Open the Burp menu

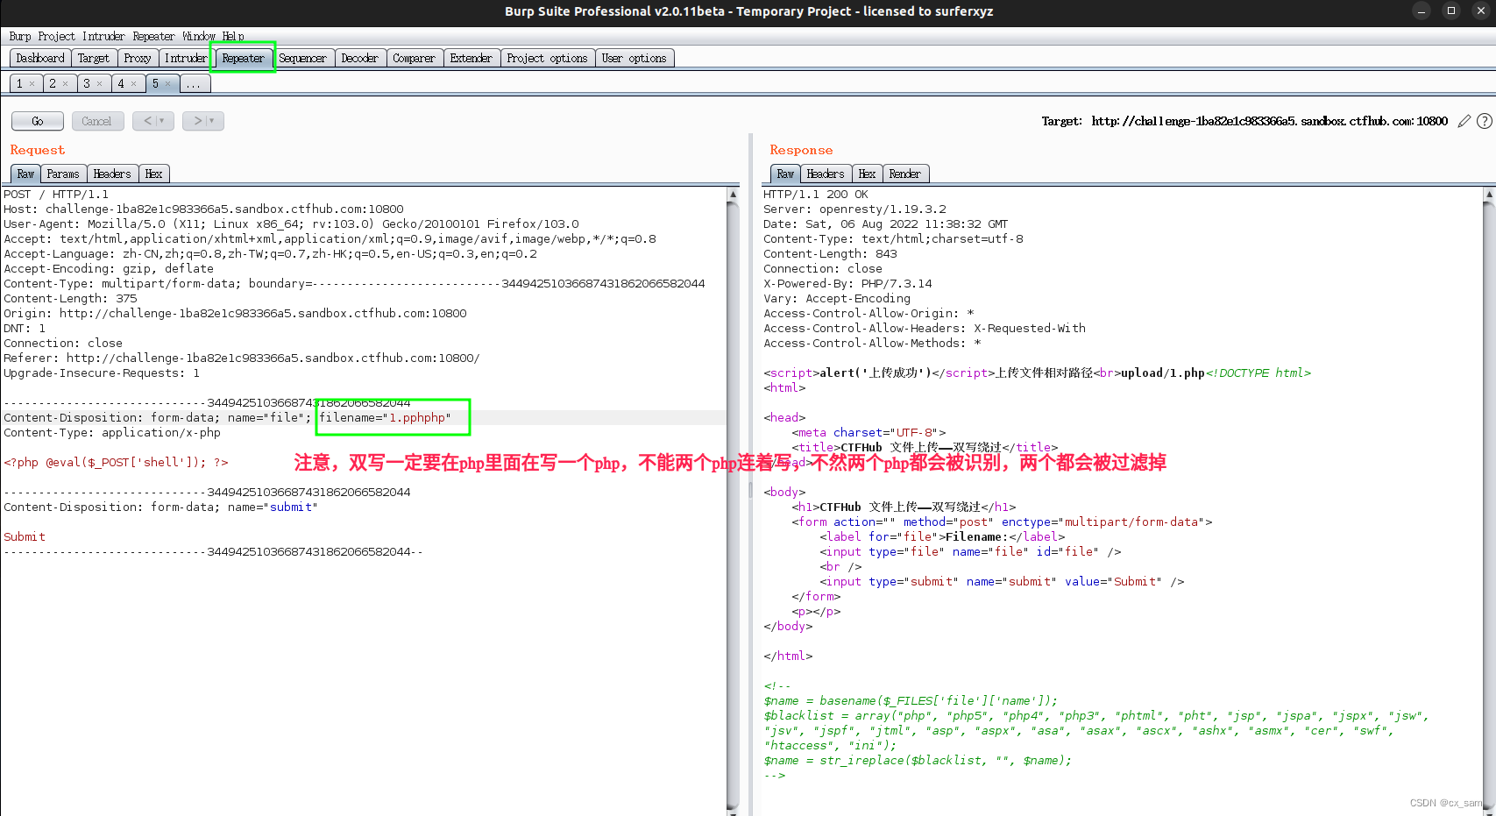click(x=20, y=36)
